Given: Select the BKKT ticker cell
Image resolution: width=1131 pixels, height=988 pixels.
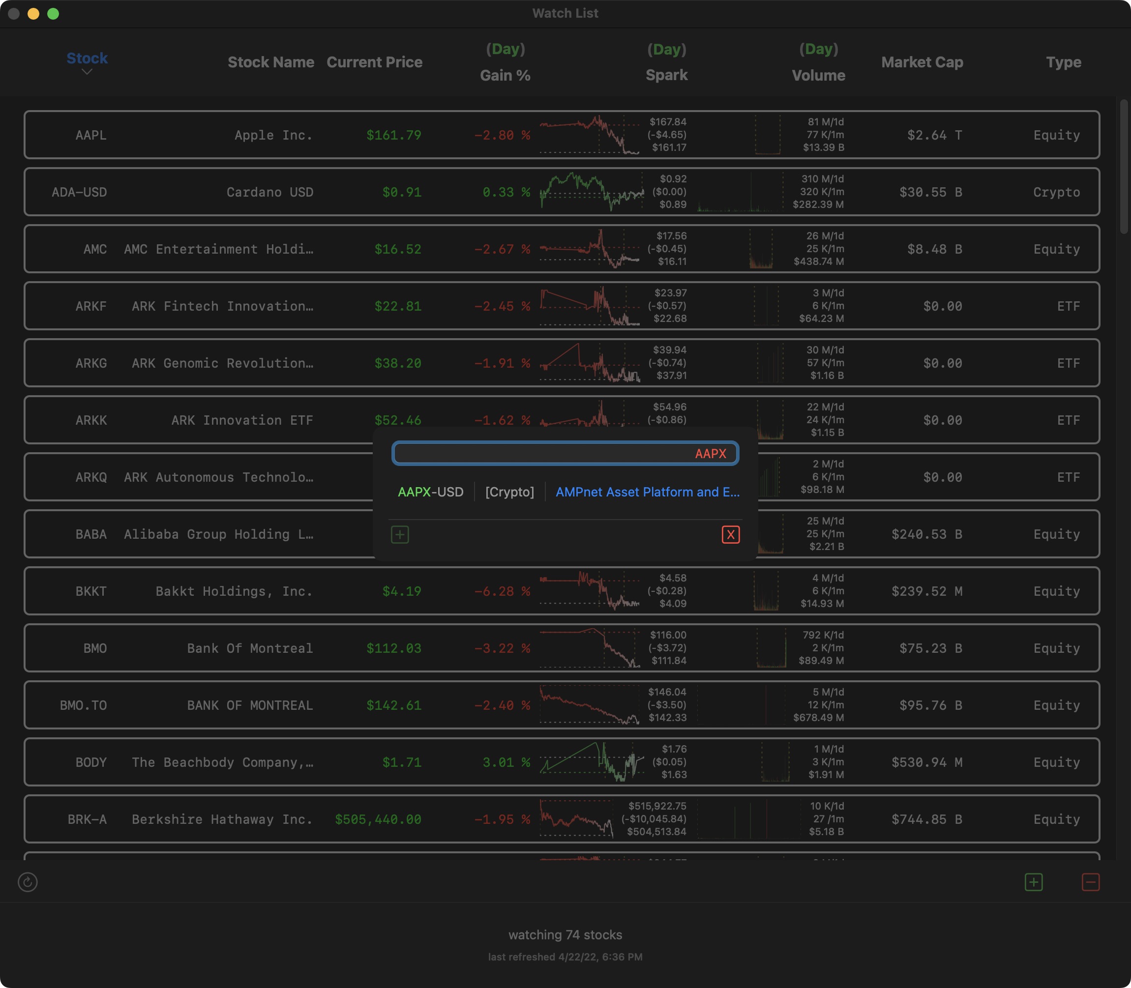Looking at the screenshot, I should coord(91,591).
